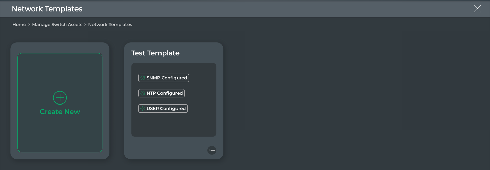
Task: Click the gear icon beside USER Configured
Action: coord(143,109)
